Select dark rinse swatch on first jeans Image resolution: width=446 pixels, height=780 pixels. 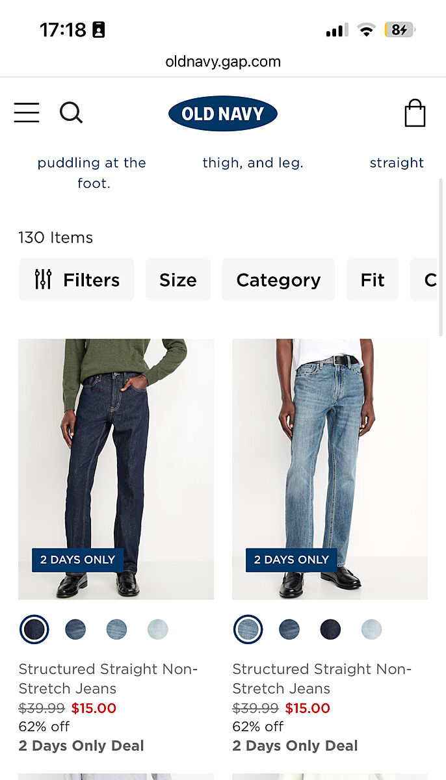(x=34, y=629)
